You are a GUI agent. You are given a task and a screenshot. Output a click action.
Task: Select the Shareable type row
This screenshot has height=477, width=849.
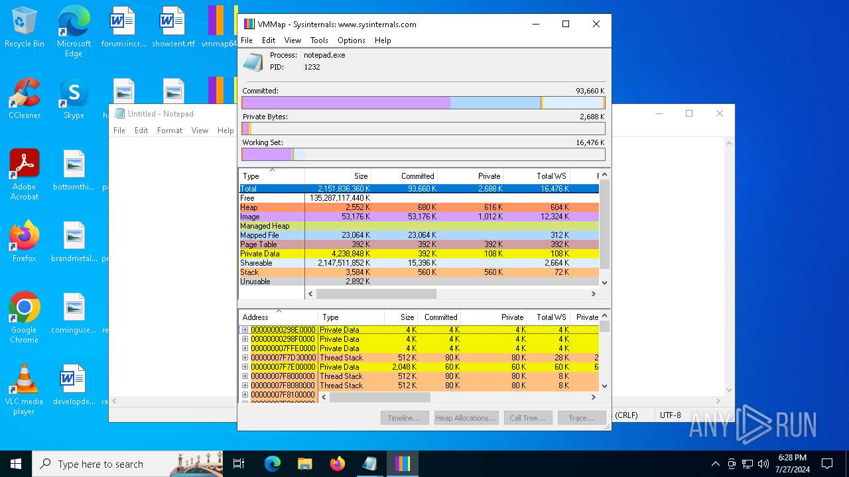(x=419, y=263)
